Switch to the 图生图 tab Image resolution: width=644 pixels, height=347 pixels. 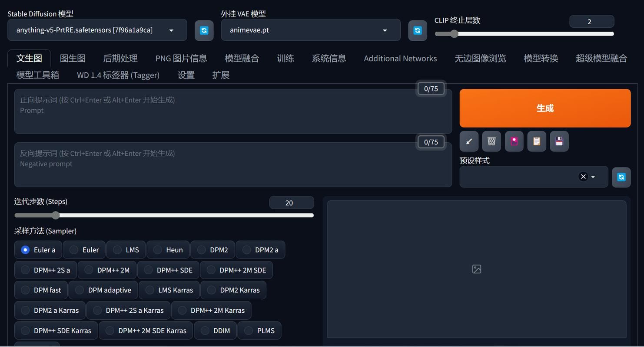click(73, 59)
